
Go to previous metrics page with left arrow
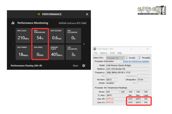coord(13,44)
